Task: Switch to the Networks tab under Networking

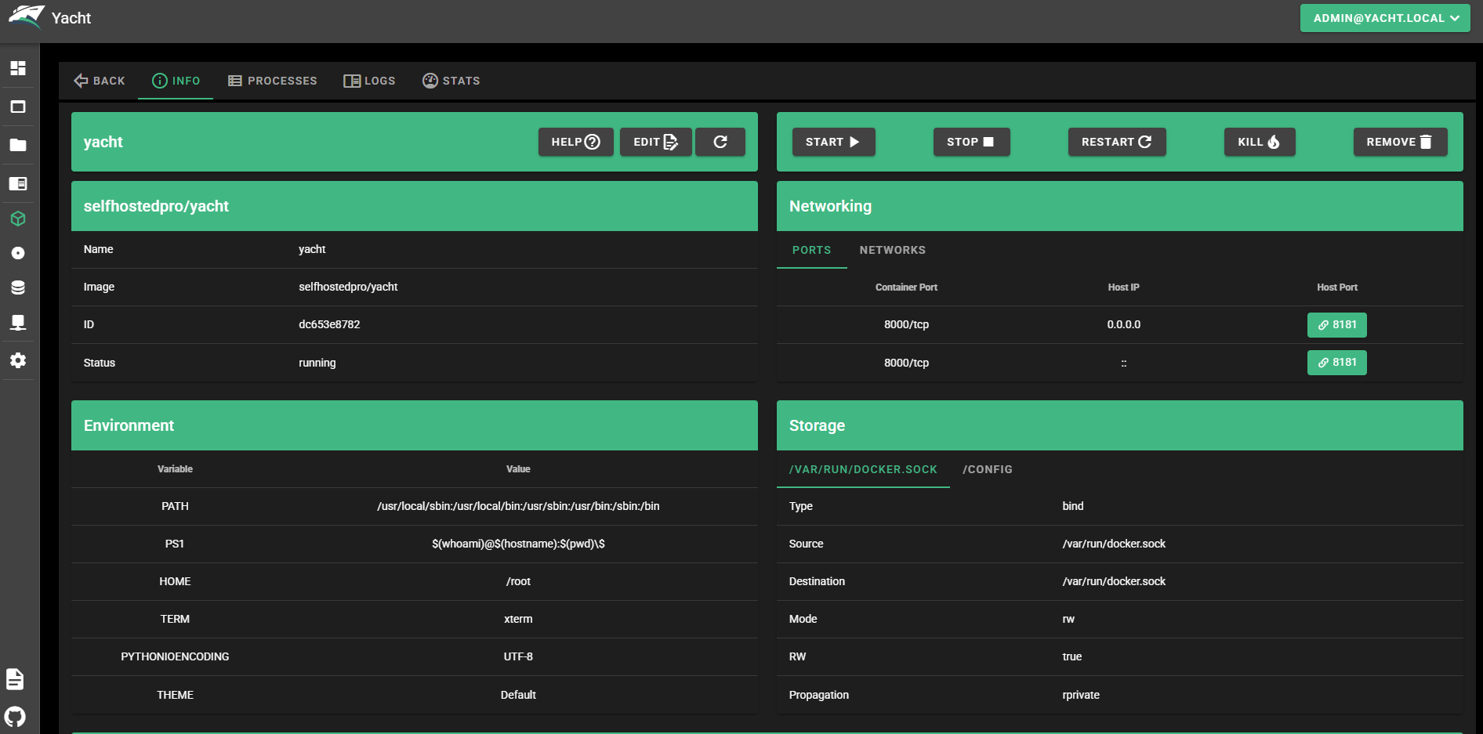Action: (x=893, y=250)
